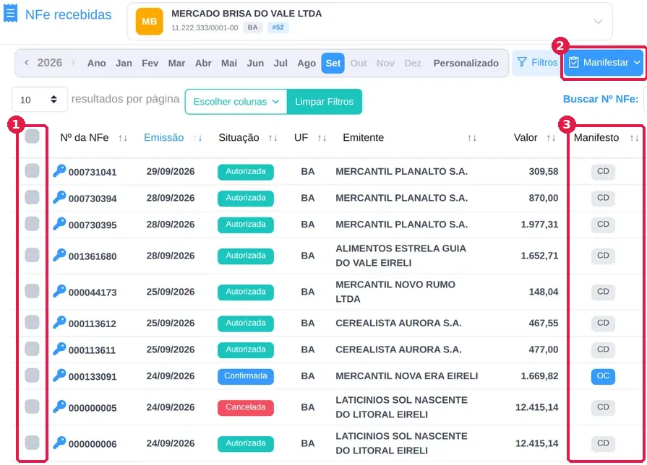Select the Set month tab
The image size is (647, 465).
tap(333, 63)
